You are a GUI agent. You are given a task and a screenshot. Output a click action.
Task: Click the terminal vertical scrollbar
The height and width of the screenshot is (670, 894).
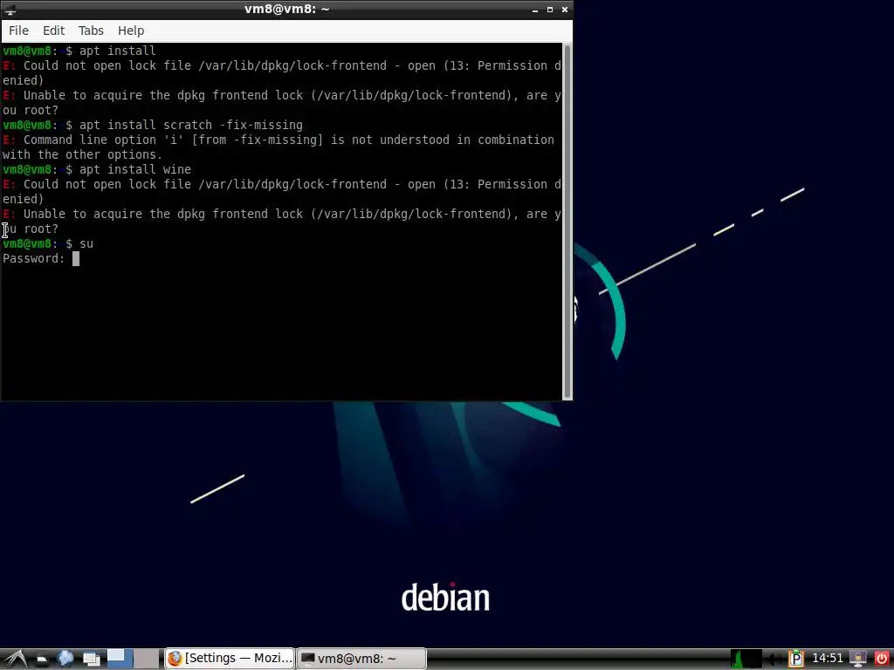click(x=567, y=221)
